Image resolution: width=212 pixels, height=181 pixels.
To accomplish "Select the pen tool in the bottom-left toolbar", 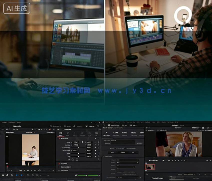I will tap(7, 175).
